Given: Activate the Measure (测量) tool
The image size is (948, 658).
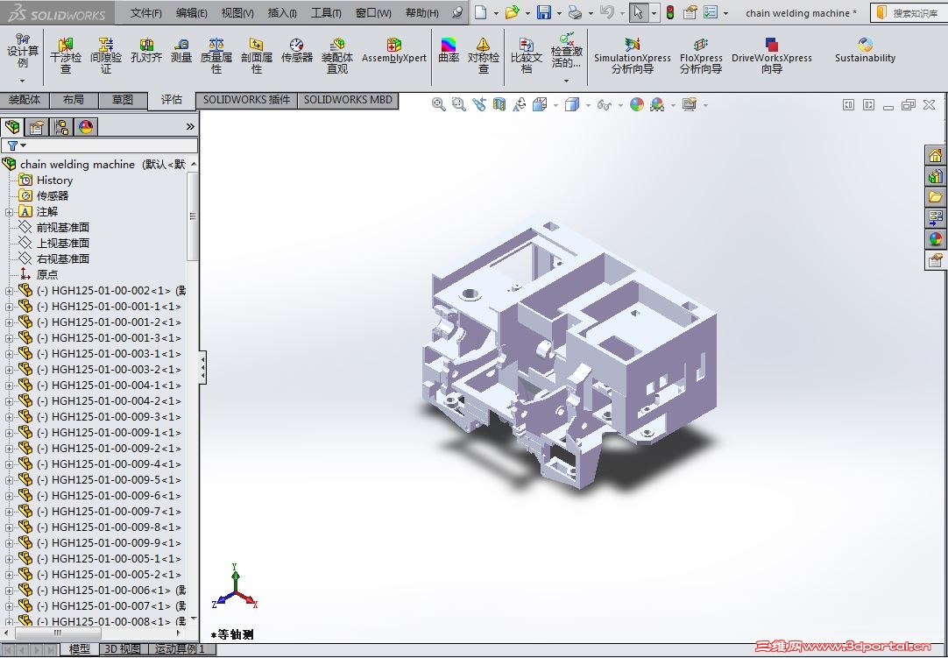Looking at the screenshot, I should (x=181, y=51).
